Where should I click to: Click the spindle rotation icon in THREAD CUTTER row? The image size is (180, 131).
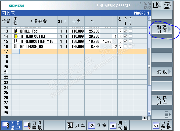[120, 36]
